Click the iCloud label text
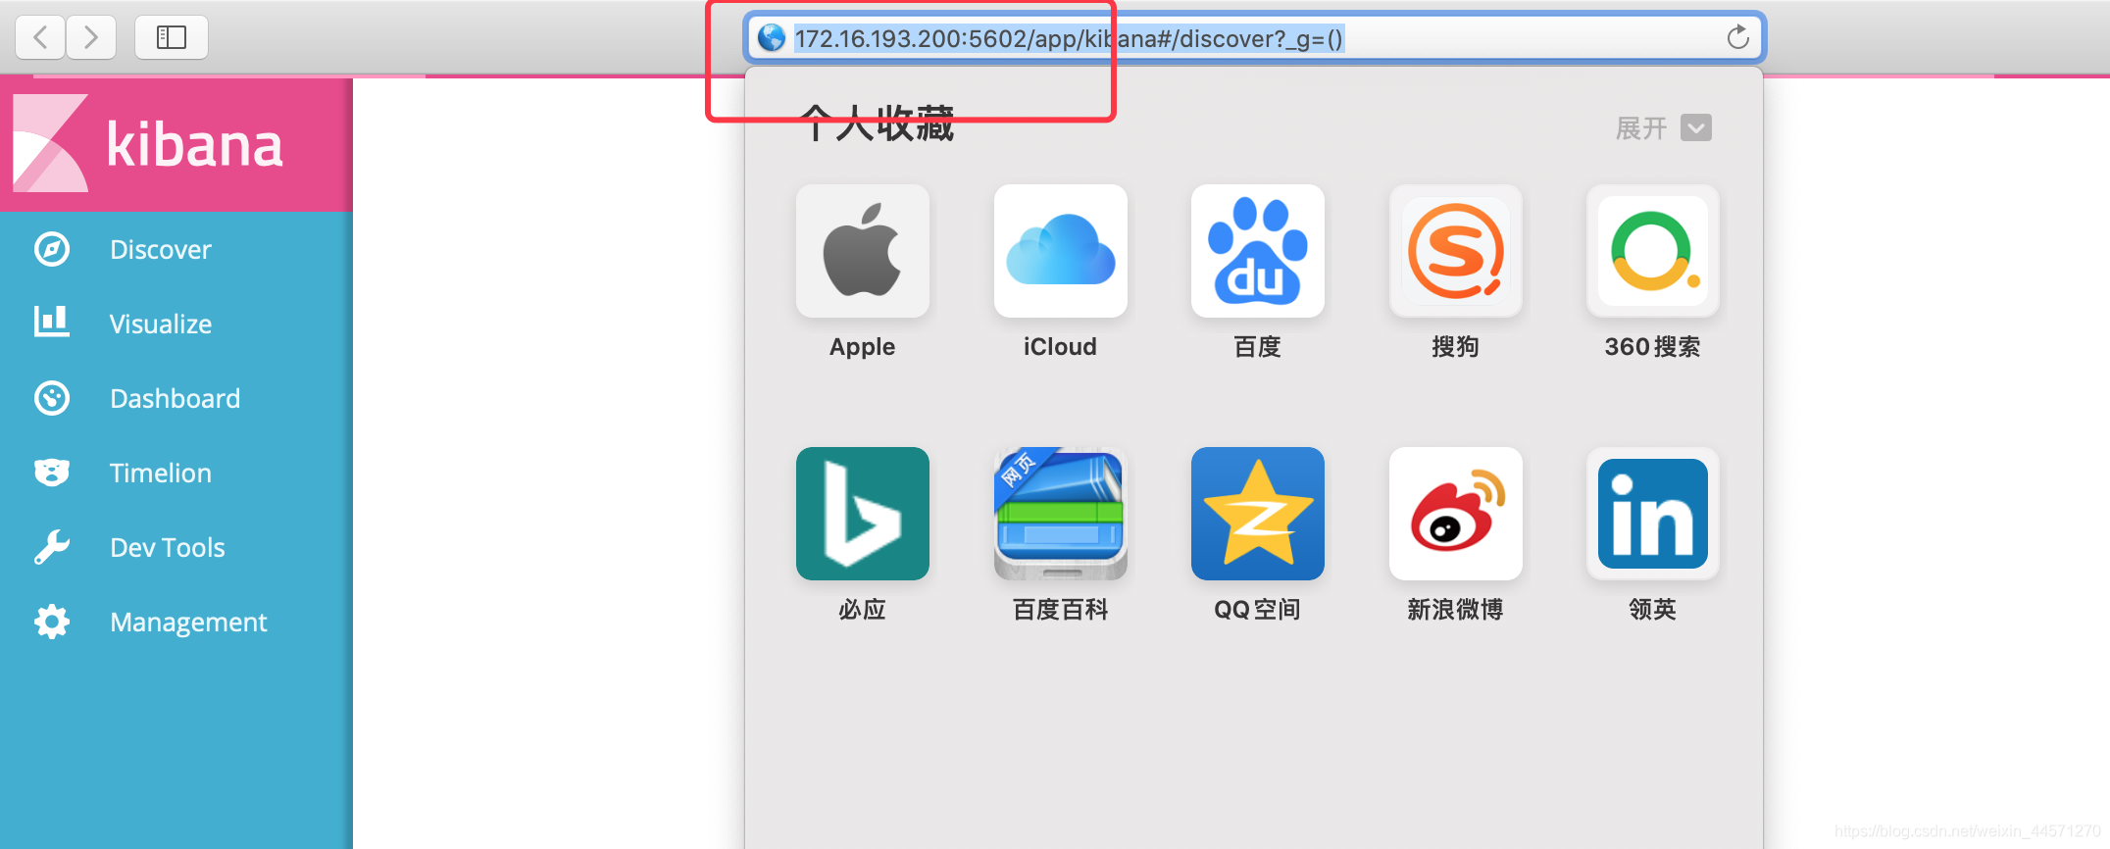The width and height of the screenshot is (2110, 849). tap(1061, 347)
